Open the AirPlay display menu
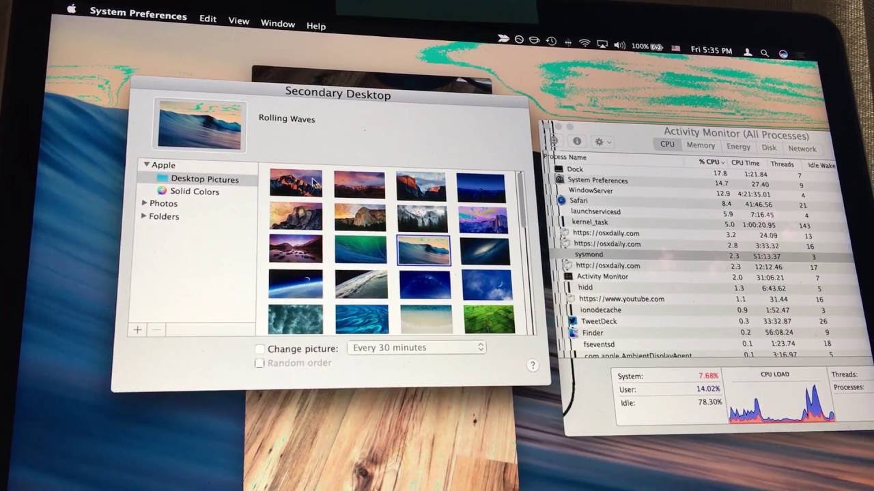 [602, 44]
